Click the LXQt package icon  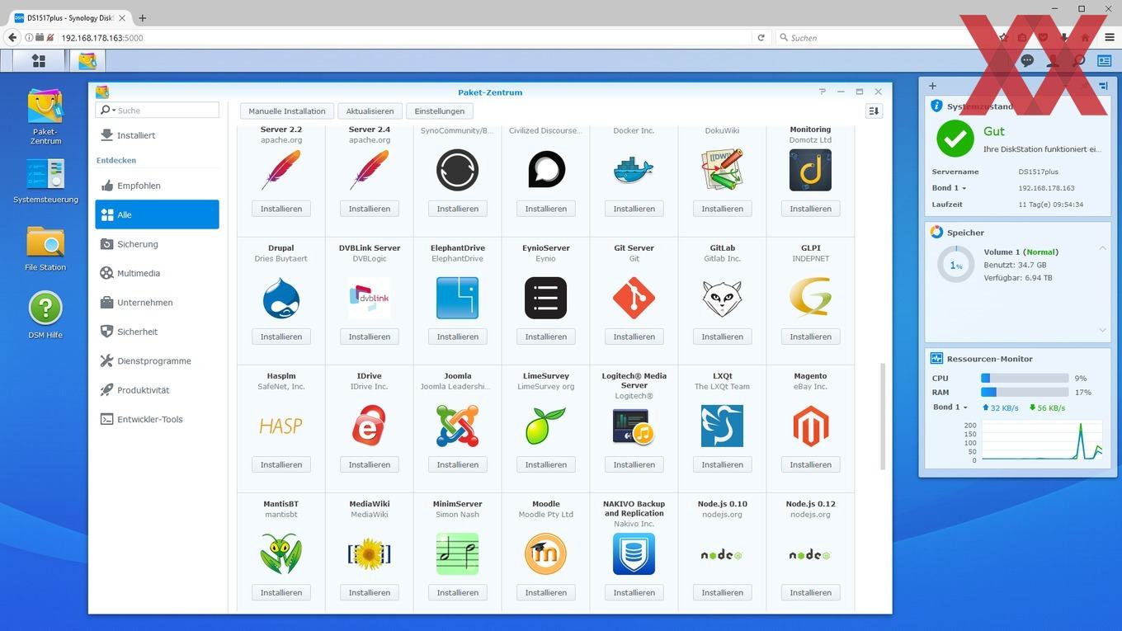point(722,426)
